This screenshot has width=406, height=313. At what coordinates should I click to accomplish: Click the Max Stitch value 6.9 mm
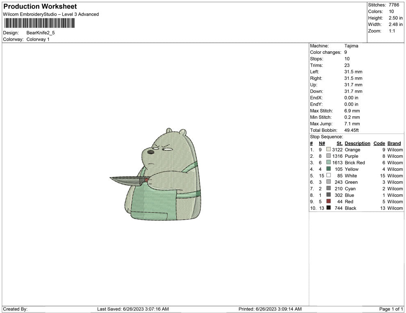[x=352, y=111]
